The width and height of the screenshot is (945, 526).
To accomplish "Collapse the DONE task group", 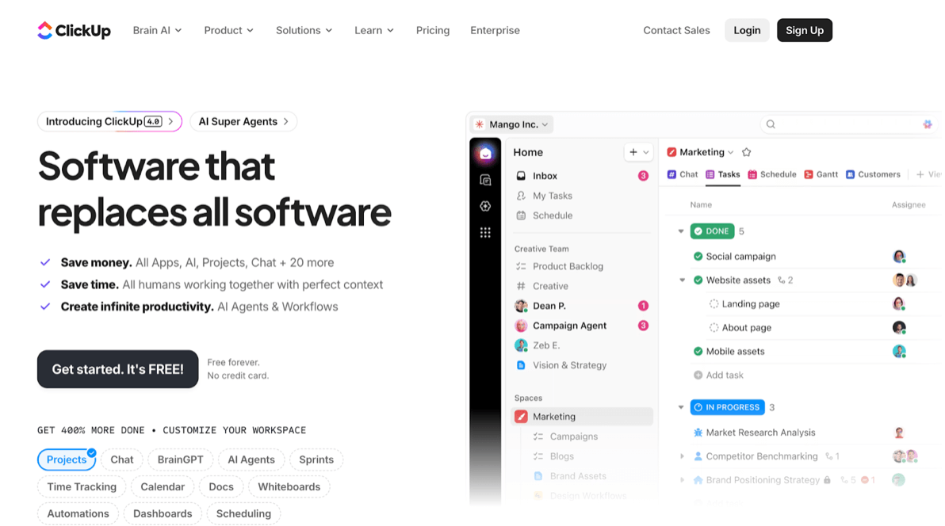I will [681, 231].
